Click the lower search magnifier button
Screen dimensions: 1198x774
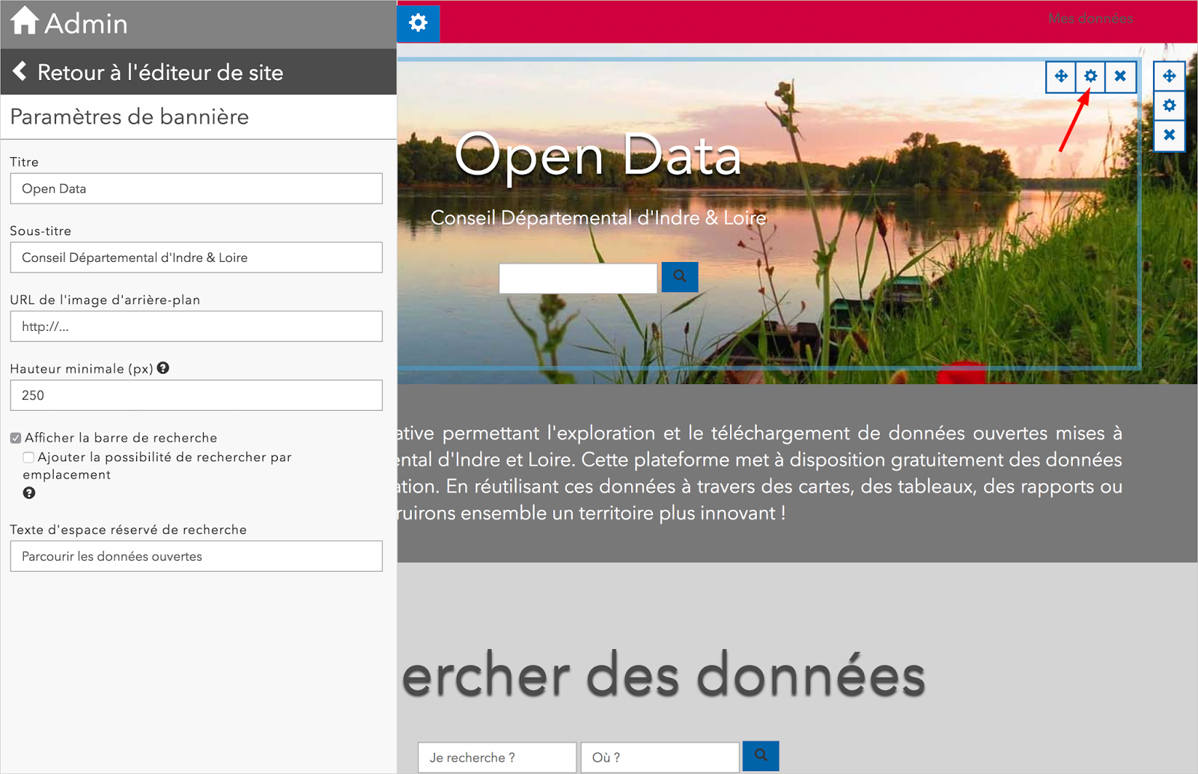point(761,756)
